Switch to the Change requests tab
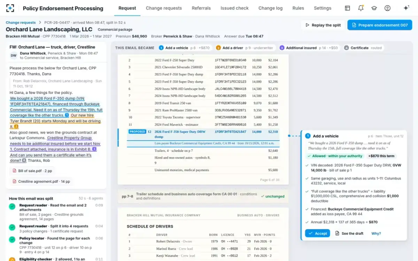The width and height of the screenshot is (418, 261). click(164, 8)
